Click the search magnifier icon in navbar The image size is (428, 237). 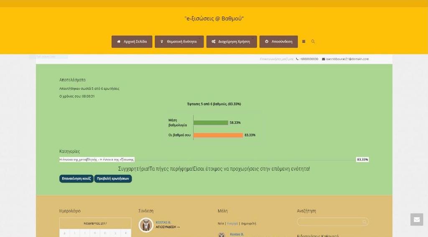click(313, 41)
